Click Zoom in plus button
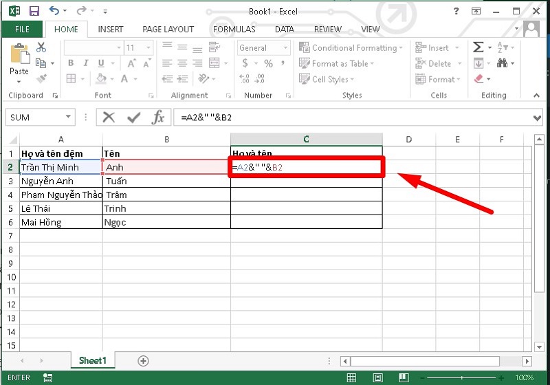 click(501, 377)
